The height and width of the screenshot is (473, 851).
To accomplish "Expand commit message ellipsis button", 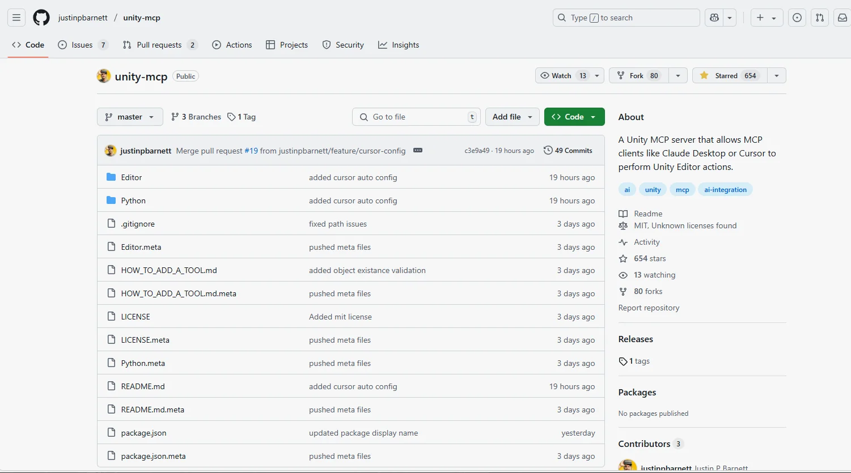I will coord(418,151).
